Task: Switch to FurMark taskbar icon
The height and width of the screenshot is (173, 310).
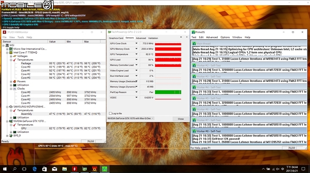Action: click(94, 169)
